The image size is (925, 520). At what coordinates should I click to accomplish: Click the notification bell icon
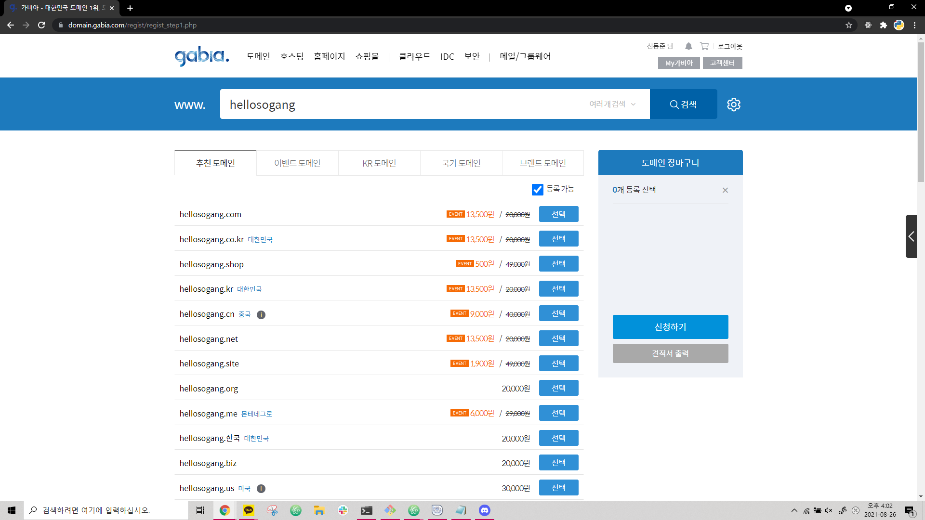[x=688, y=46]
